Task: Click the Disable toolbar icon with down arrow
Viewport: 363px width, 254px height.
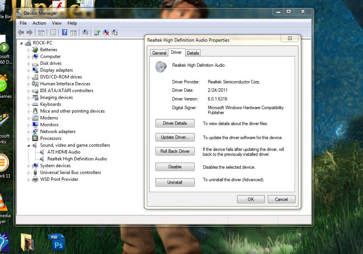Action: point(115,32)
